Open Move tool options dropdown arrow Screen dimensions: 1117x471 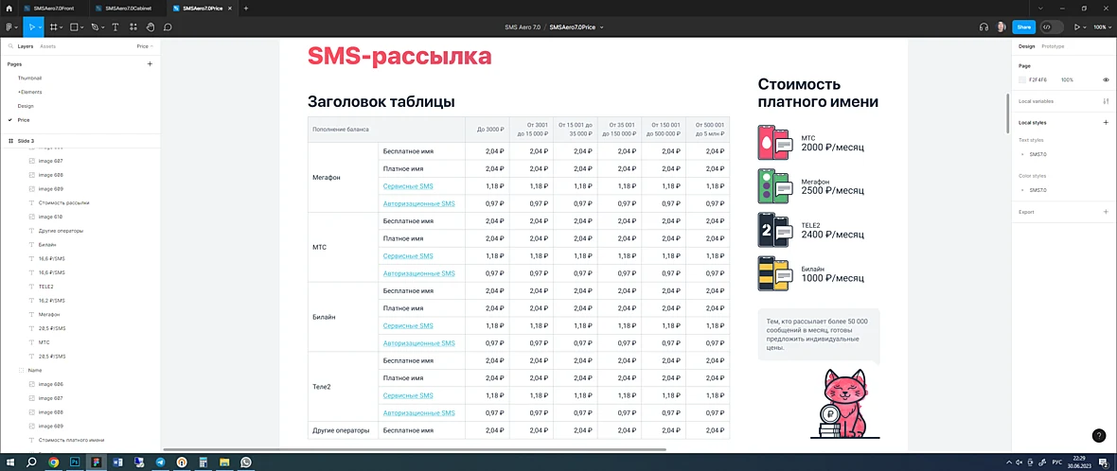click(x=40, y=27)
